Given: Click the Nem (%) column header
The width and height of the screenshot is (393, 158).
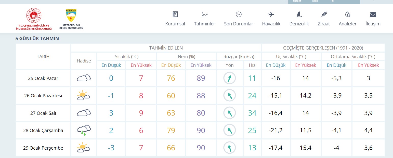Looking at the screenshot, I should point(186,56).
